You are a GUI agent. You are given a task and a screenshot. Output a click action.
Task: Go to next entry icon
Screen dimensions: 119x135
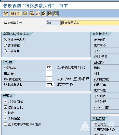[x=50, y=14]
